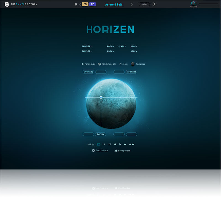Click the back-and-forth playback icon
This screenshot has width=221, height=197.
[132, 144]
